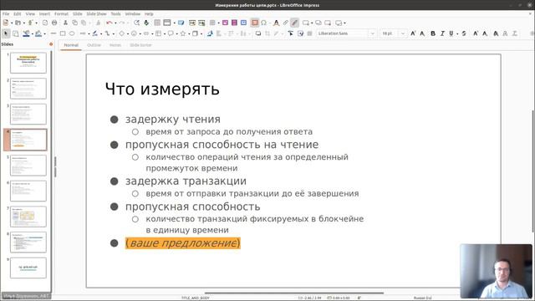The height and width of the screenshot is (301, 535).
Task: Click the vertical scrollbar of slide area
Action: [x=533, y=171]
